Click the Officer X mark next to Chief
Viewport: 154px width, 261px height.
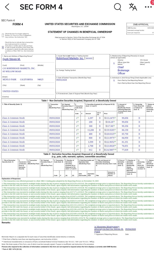[114, 63]
